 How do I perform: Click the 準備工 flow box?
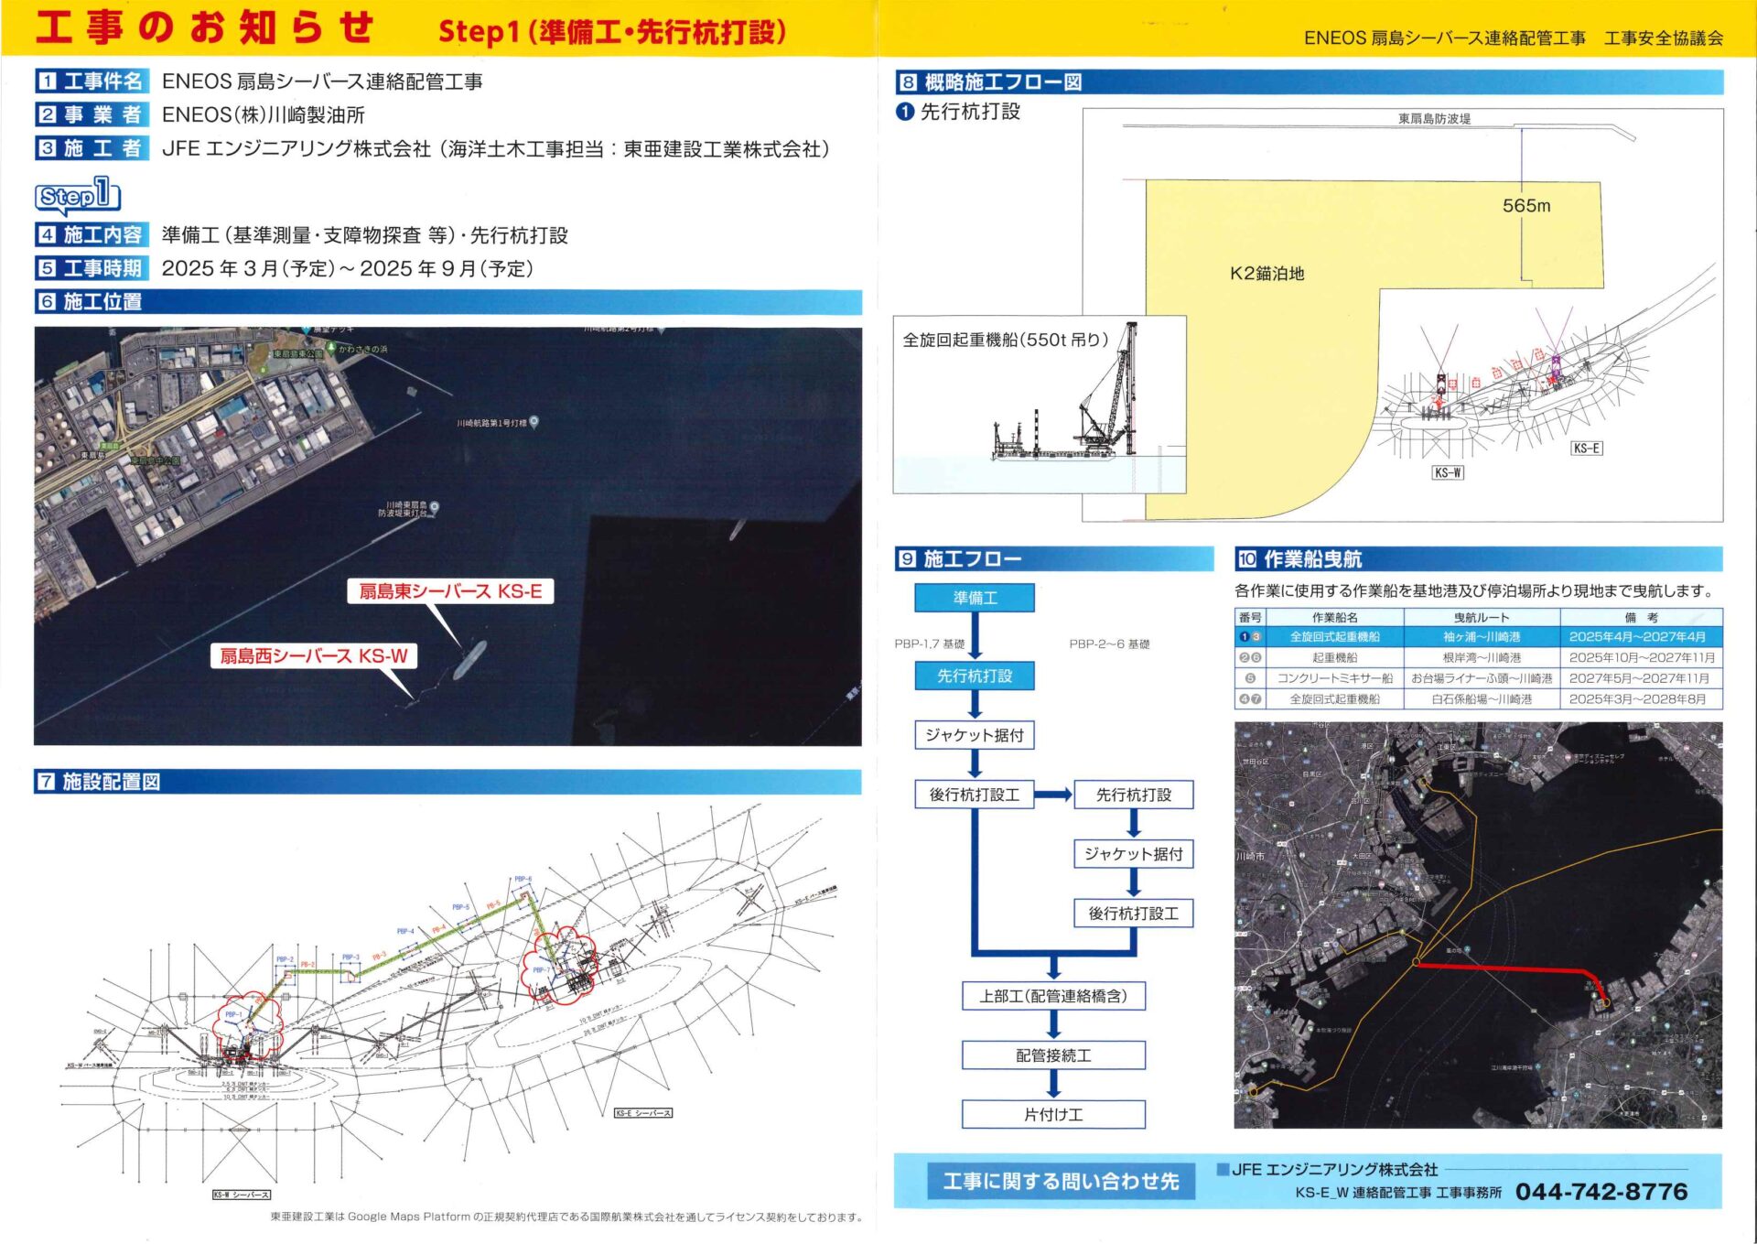(x=975, y=598)
